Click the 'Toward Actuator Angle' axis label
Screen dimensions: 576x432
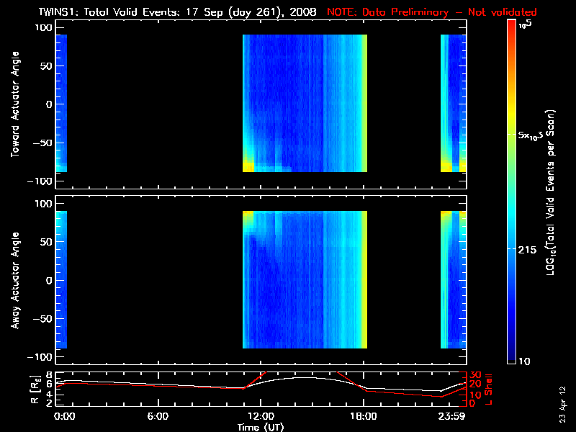click(15, 104)
